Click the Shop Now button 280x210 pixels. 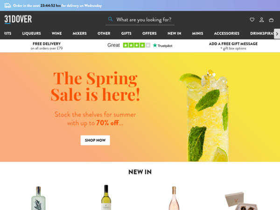click(x=95, y=140)
